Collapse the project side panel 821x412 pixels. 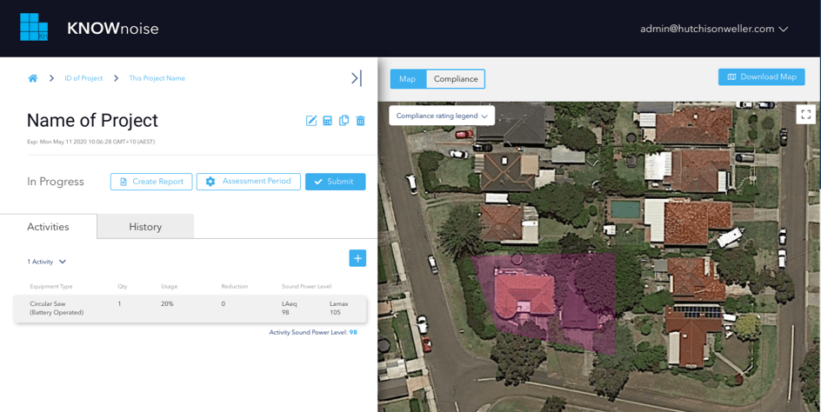pos(356,78)
